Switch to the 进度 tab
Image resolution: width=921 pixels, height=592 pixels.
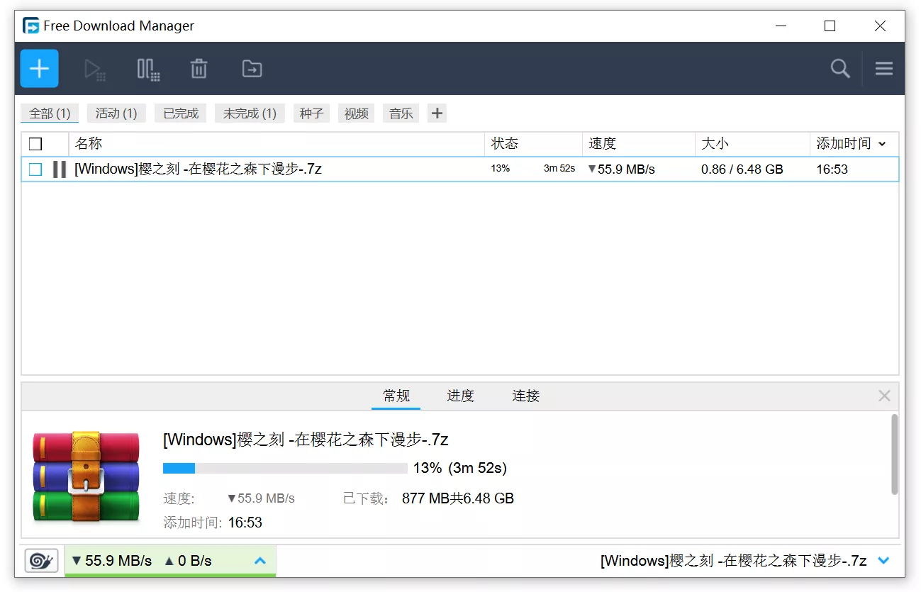[460, 396]
